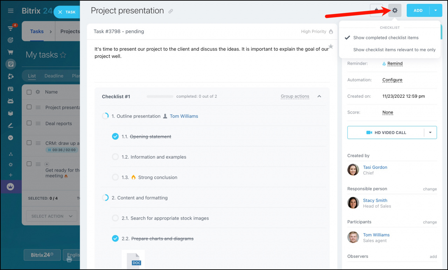Switch to the Projects tab
Screen dimensions: 448x270
pos(70,31)
